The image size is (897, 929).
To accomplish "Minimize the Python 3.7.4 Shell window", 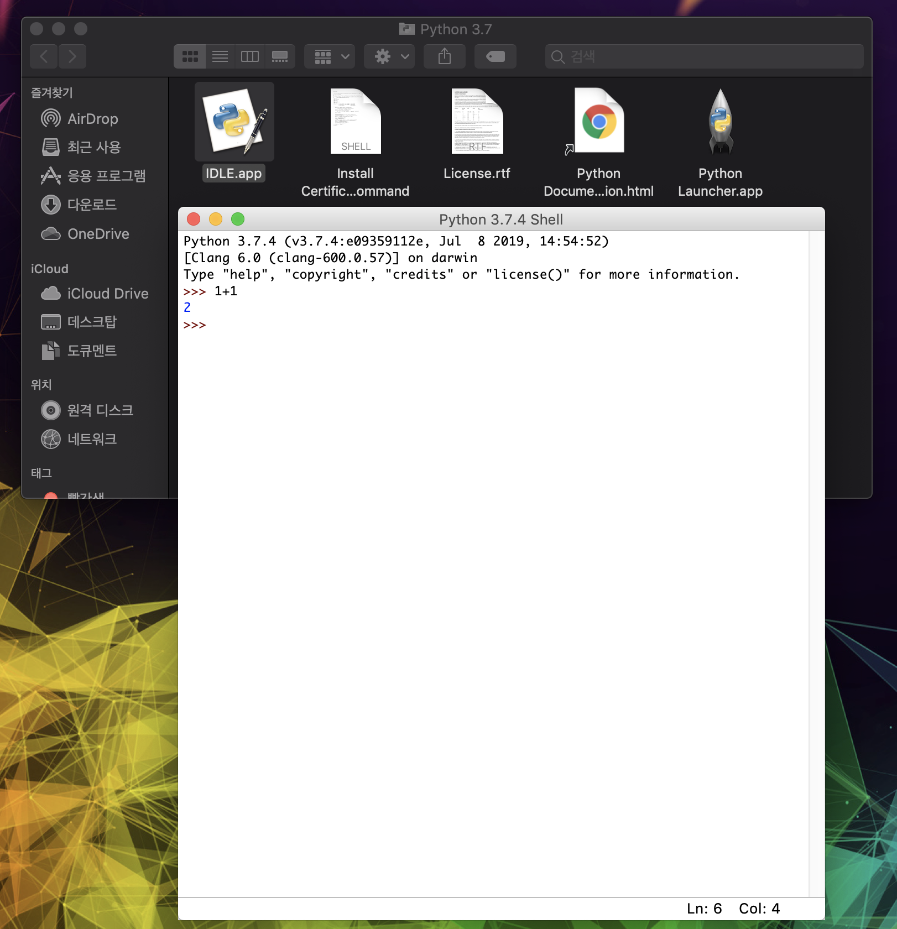I will coord(216,219).
